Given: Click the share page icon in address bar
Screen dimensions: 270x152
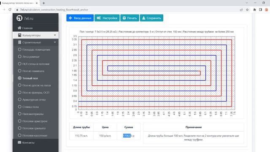Looking at the screenshot, I should point(241,10).
